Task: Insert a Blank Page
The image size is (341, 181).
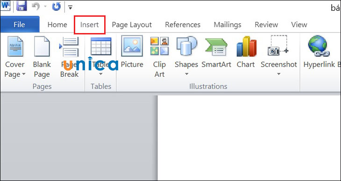Action: [42, 57]
